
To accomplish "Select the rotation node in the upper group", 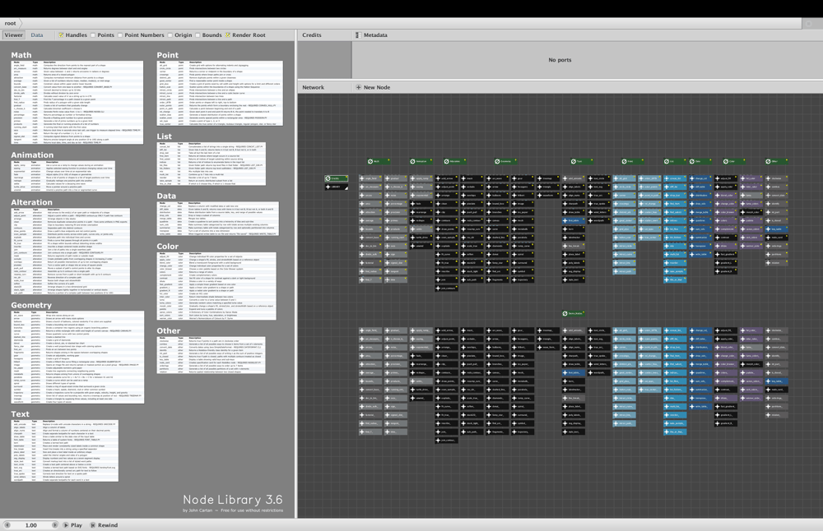I will 777,263.
